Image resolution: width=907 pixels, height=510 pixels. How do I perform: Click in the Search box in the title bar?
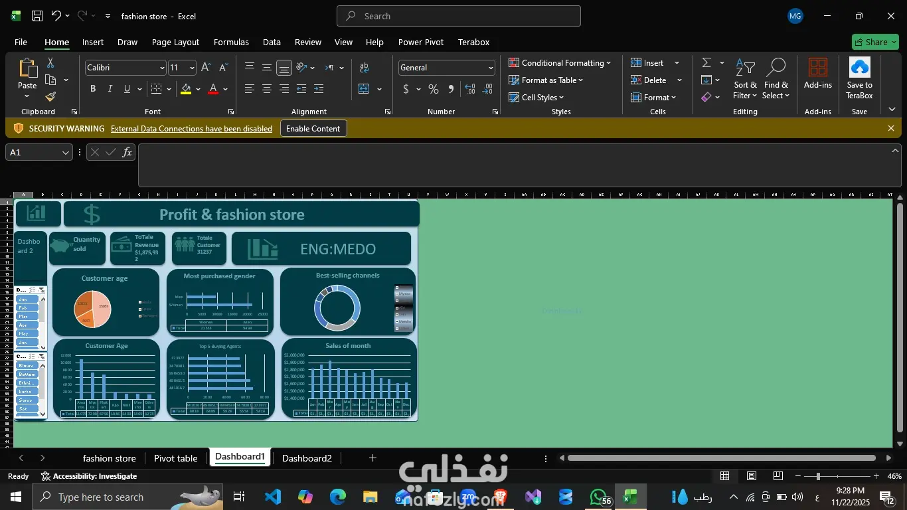459,16
